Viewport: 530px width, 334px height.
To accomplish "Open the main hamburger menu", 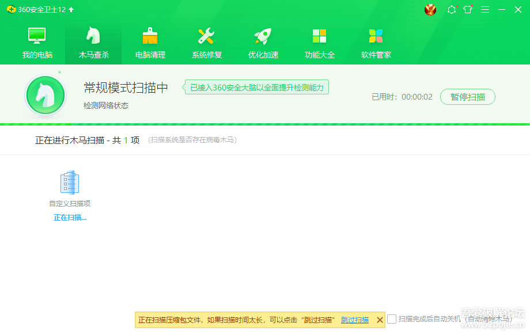I will 485,9.
